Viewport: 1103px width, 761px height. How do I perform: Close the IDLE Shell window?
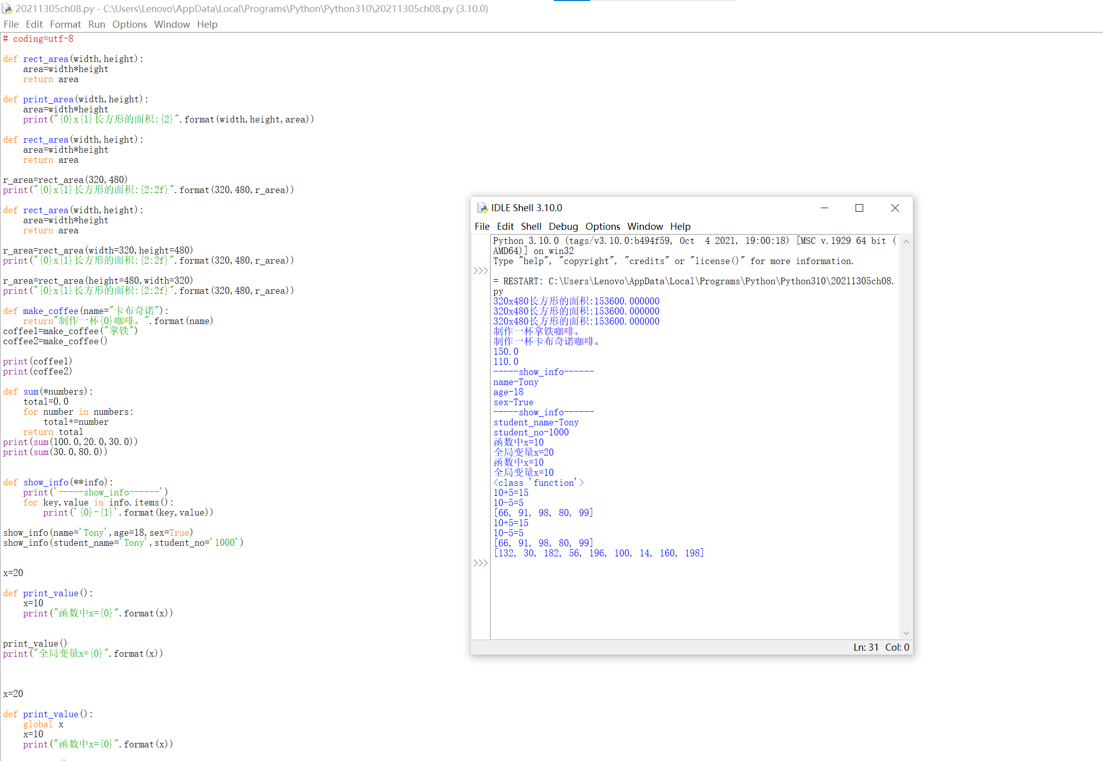tap(895, 208)
